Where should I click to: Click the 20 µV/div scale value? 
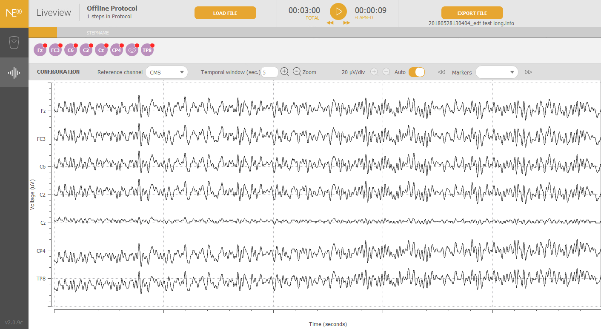click(353, 72)
